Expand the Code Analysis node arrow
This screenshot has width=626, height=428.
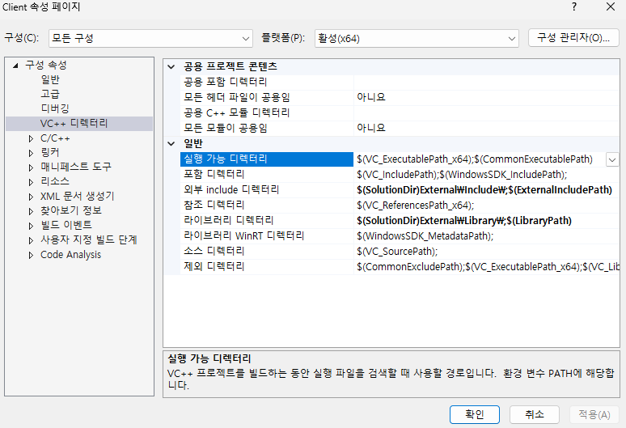tap(31, 255)
